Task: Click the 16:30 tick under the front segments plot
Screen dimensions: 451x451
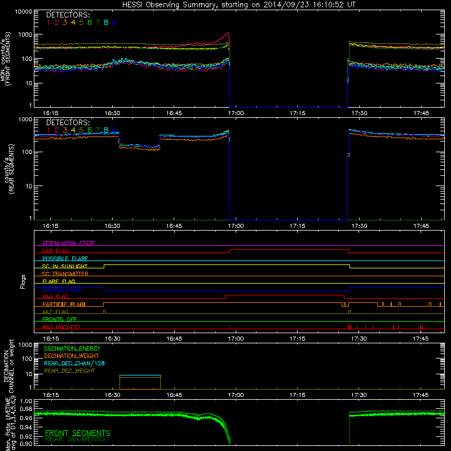Action: click(112, 113)
